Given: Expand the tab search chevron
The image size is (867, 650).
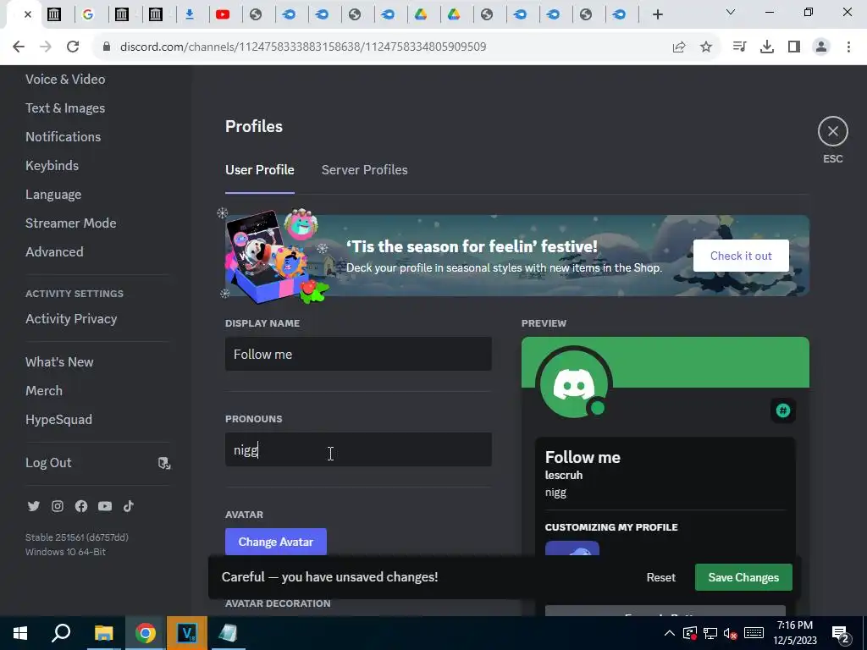Looking at the screenshot, I should (x=731, y=12).
